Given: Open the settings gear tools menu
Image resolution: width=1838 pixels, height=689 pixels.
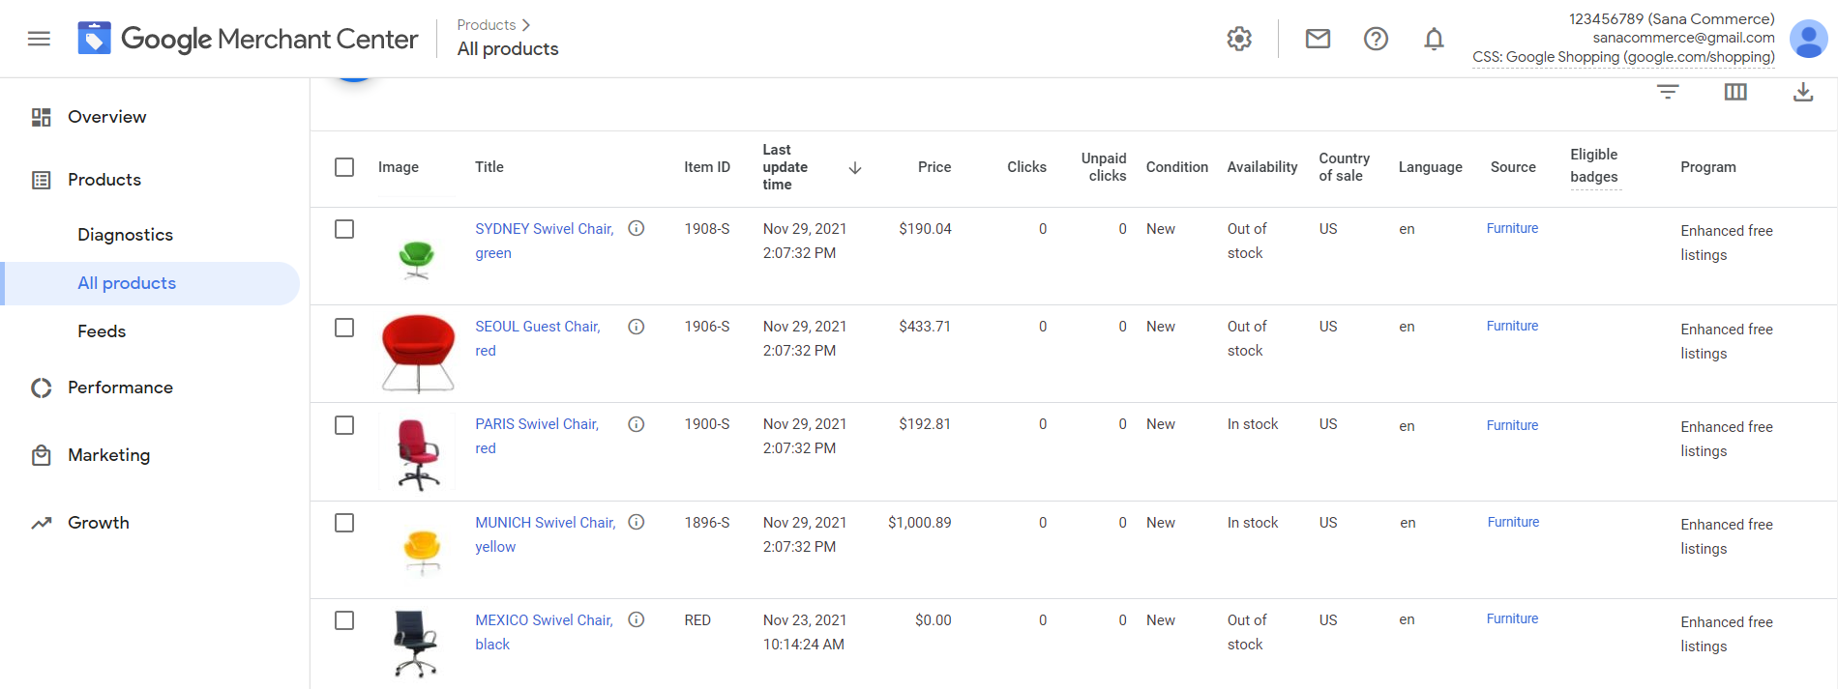Looking at the screenshot, I should [1239, 39].
